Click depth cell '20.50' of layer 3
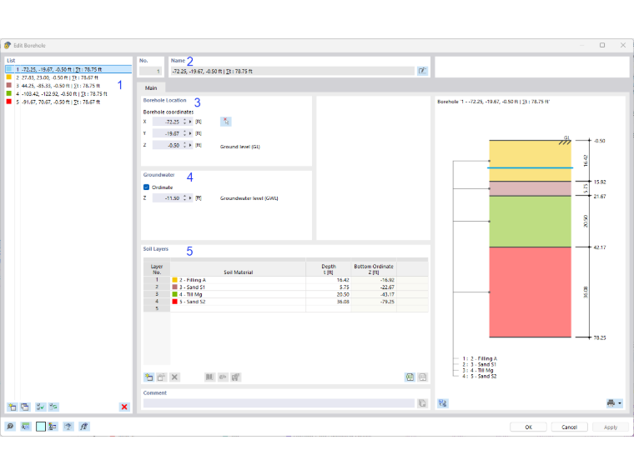Image resolution: width=634 pixels, height=475 pixels. [329, 294]
